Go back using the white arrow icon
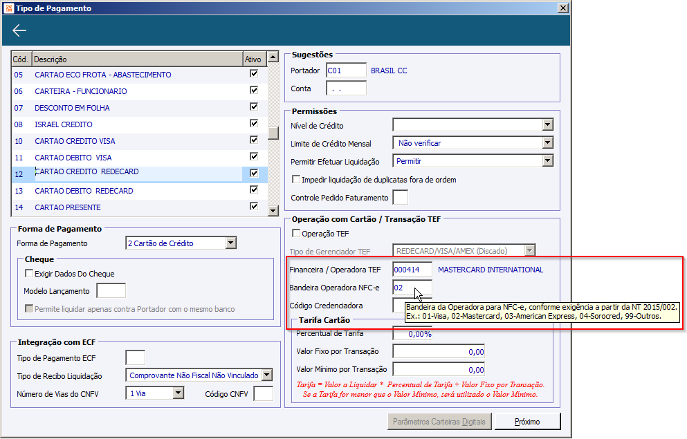687x439 pixels. [x=19, y=30]
